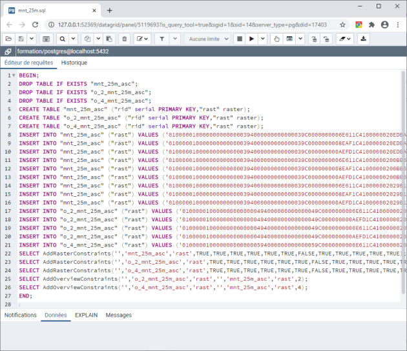Image resolution: width=407 pixels, height=351 pixels.
Task: Close the mnt_25m.sql browser tab
Action: (x=94, y=10)
